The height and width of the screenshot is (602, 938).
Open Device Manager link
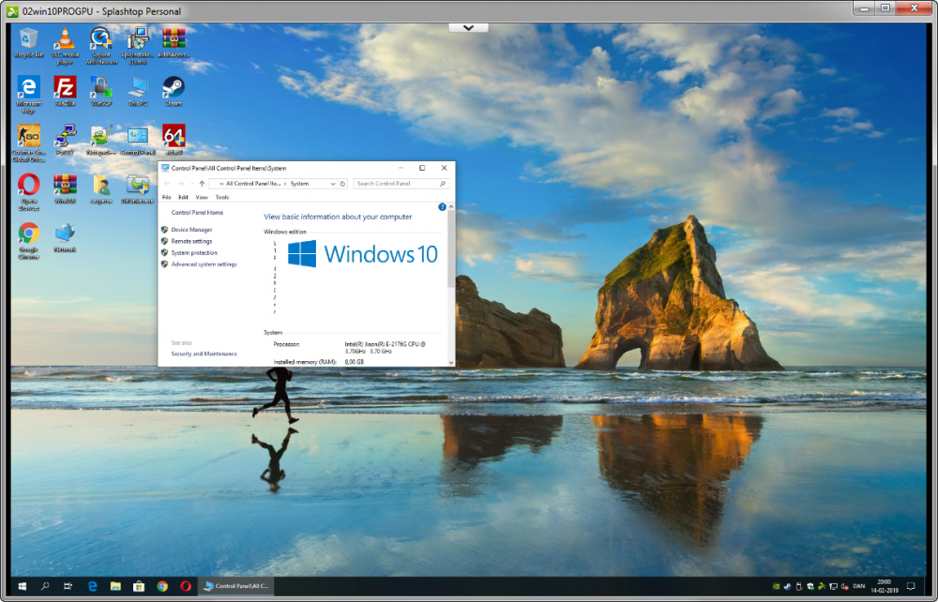pyautogui.click(x=191, y=230)
